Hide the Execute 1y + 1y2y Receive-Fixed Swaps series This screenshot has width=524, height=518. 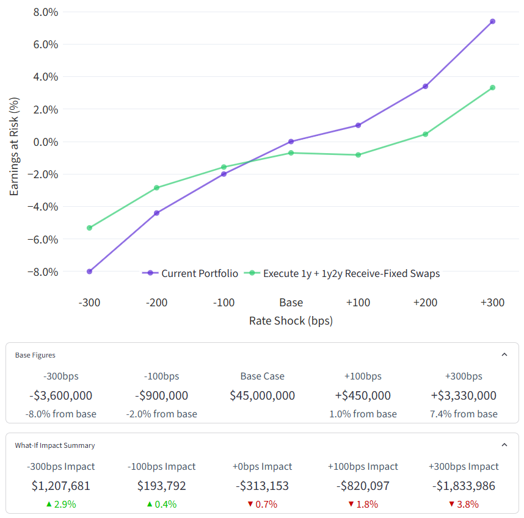pyautogui.click(x=342, y=273)
